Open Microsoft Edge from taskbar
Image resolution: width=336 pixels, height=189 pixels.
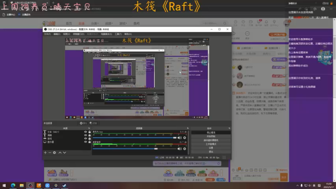coord(13,186)
